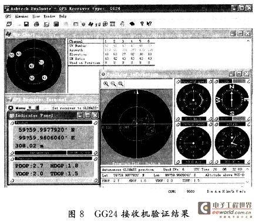Open the terminal command dropdown showing Set receiver
Image resolution: width=255 pixels, height=222 pixels.
[75, 108]
